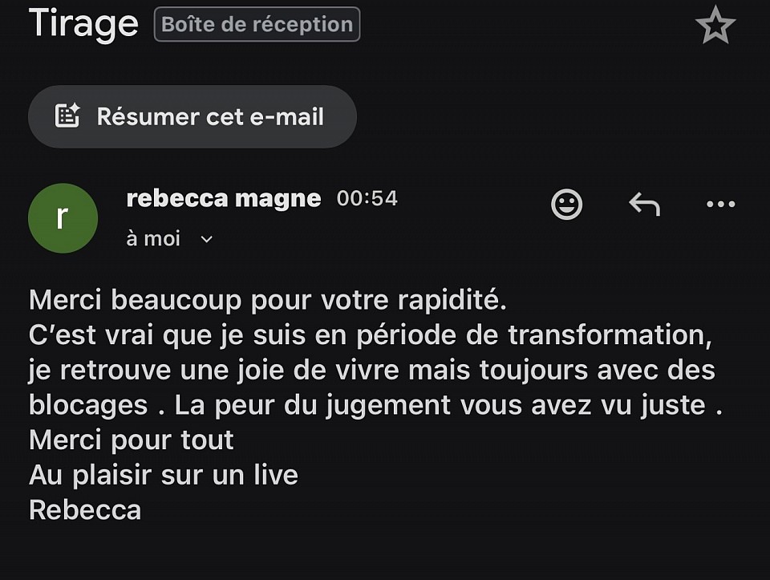
Task: Select the 'Boîte de réception' label chip
Action: 257,24
